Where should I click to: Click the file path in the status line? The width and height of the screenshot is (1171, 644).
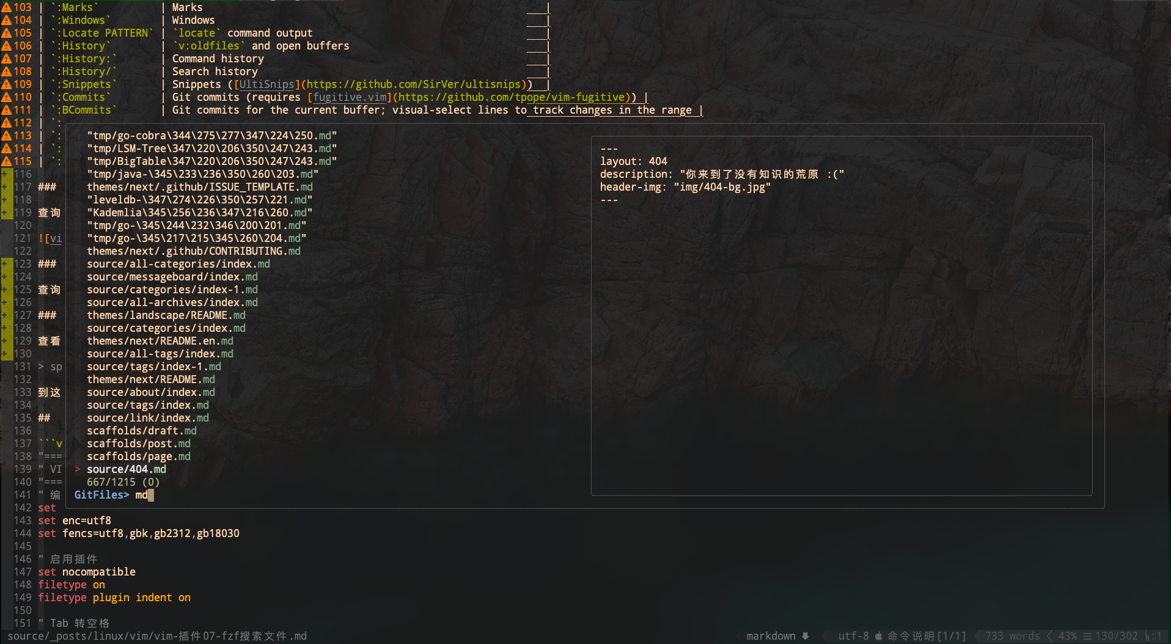pyautogui.click(x=157, y=636)
